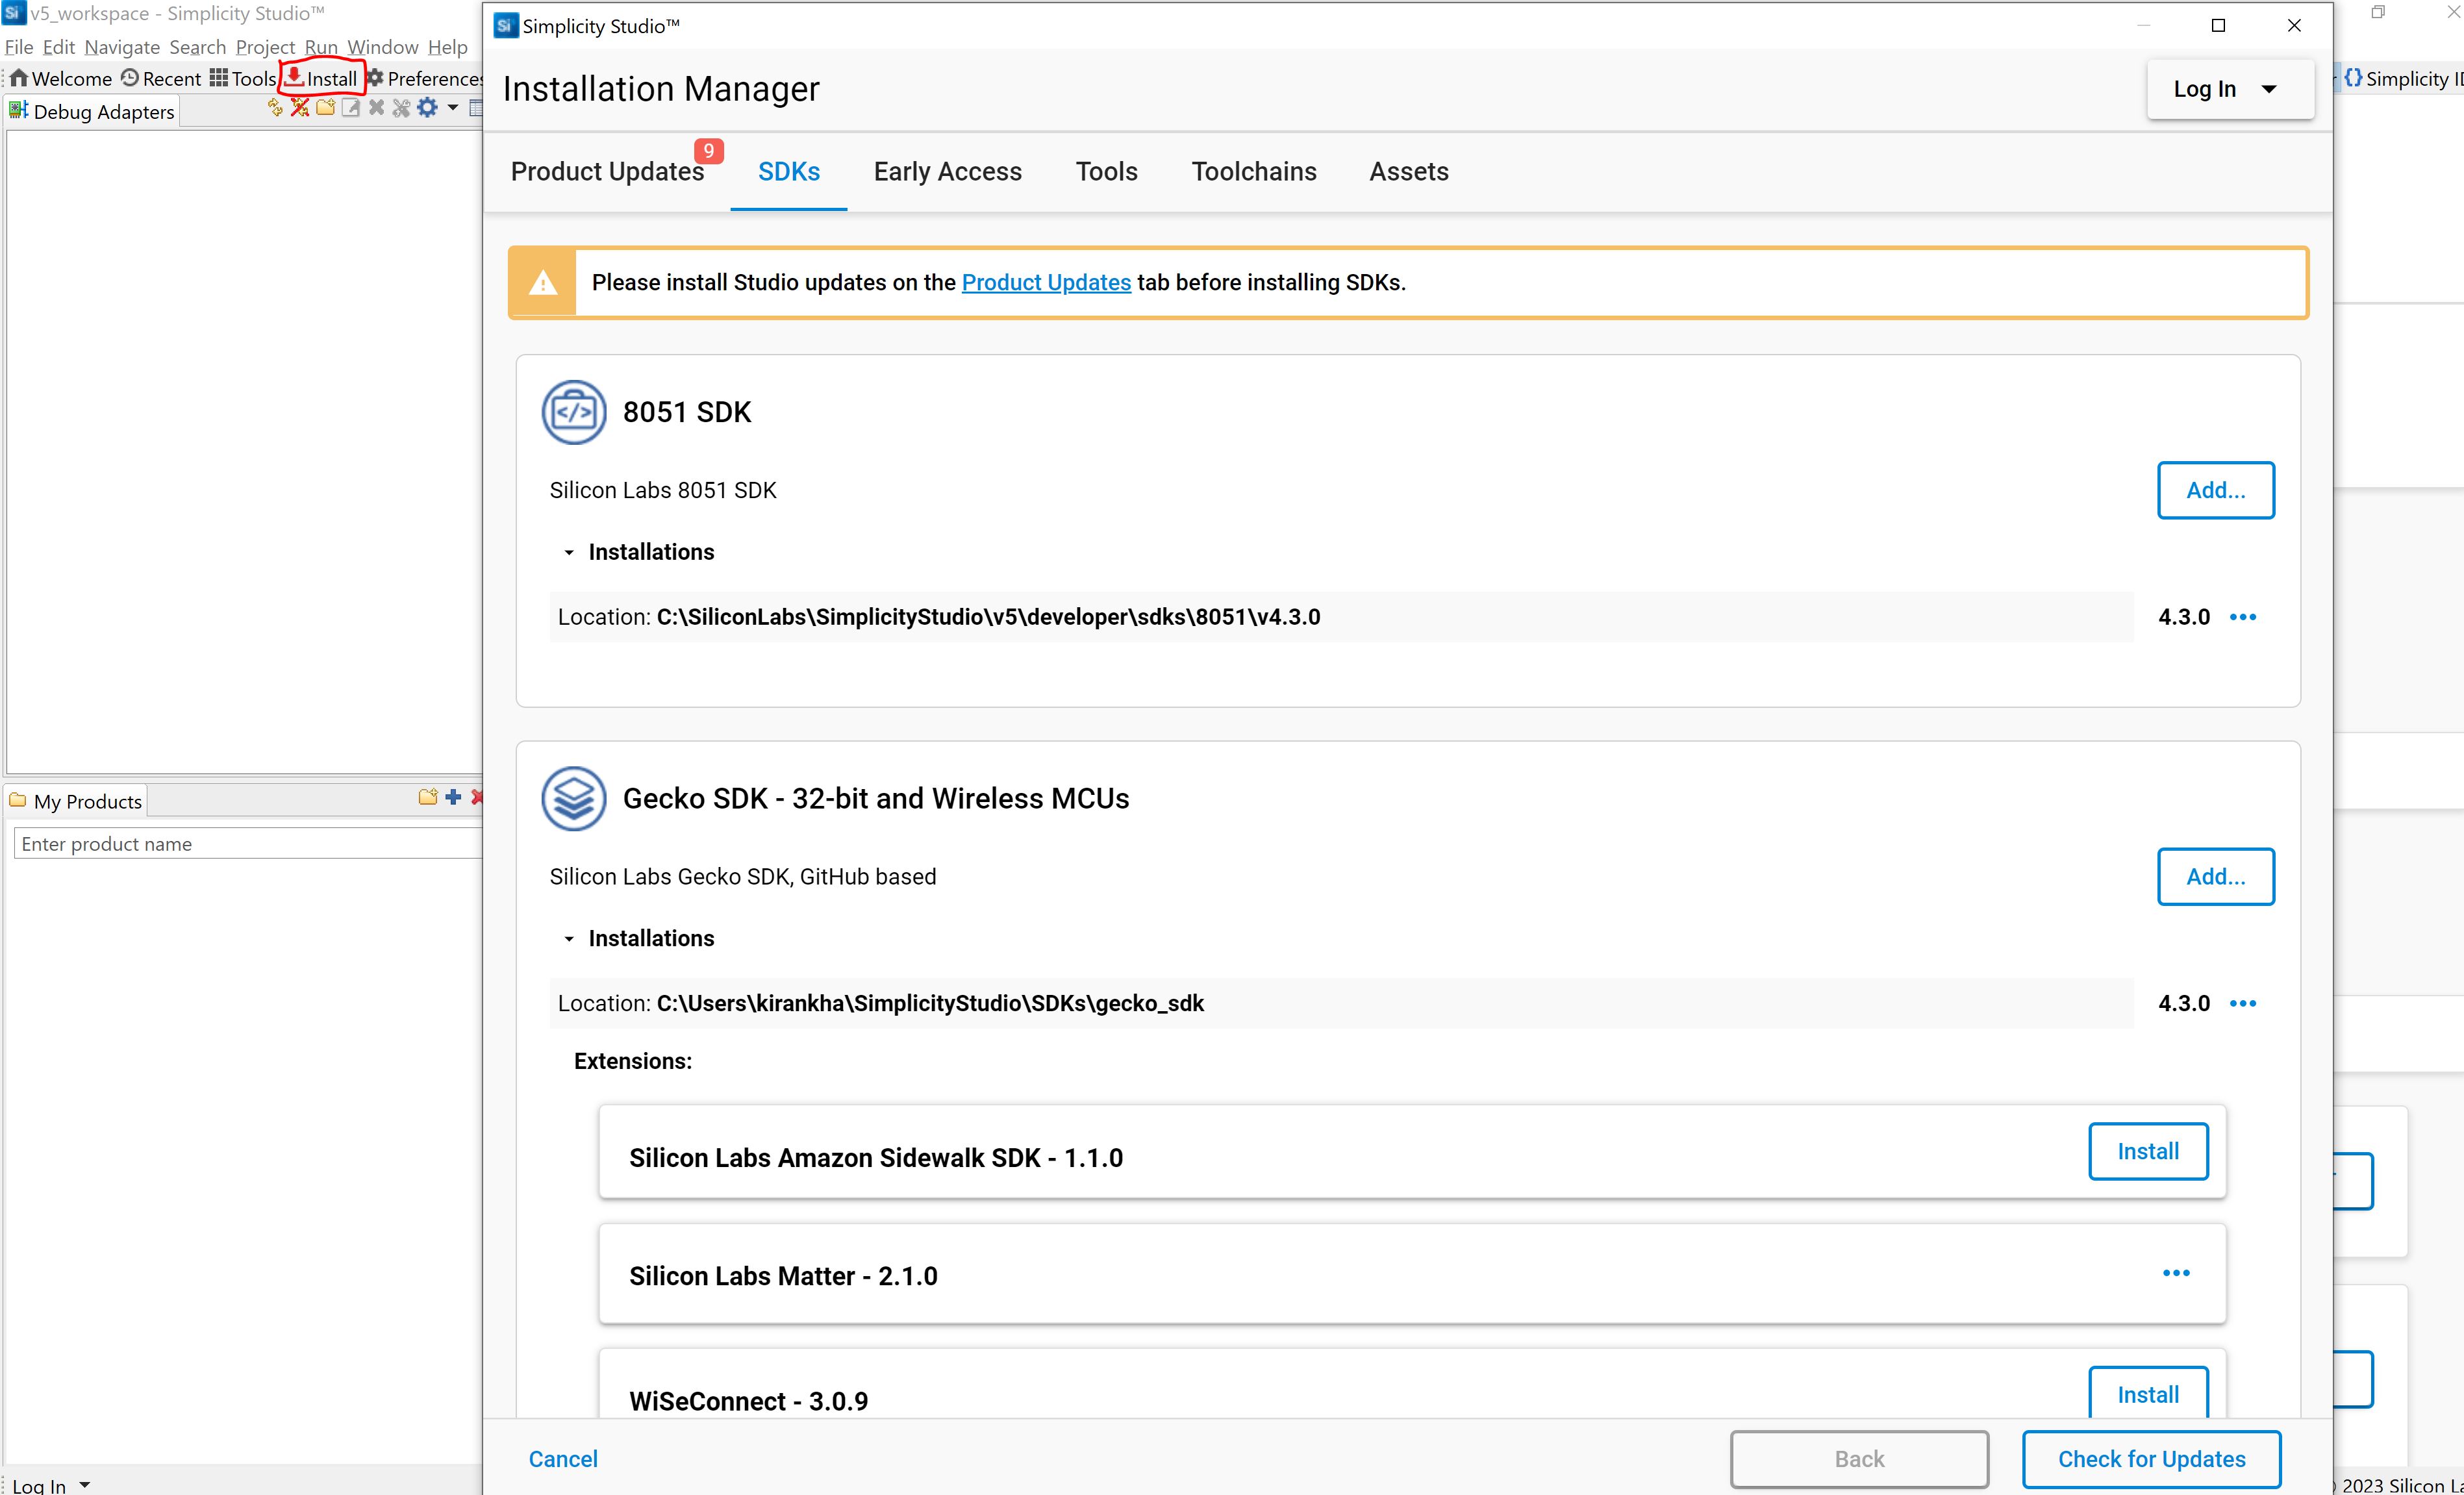2464x1495 pixels.
Task: Select the My Products view tab
Action: 76,801
